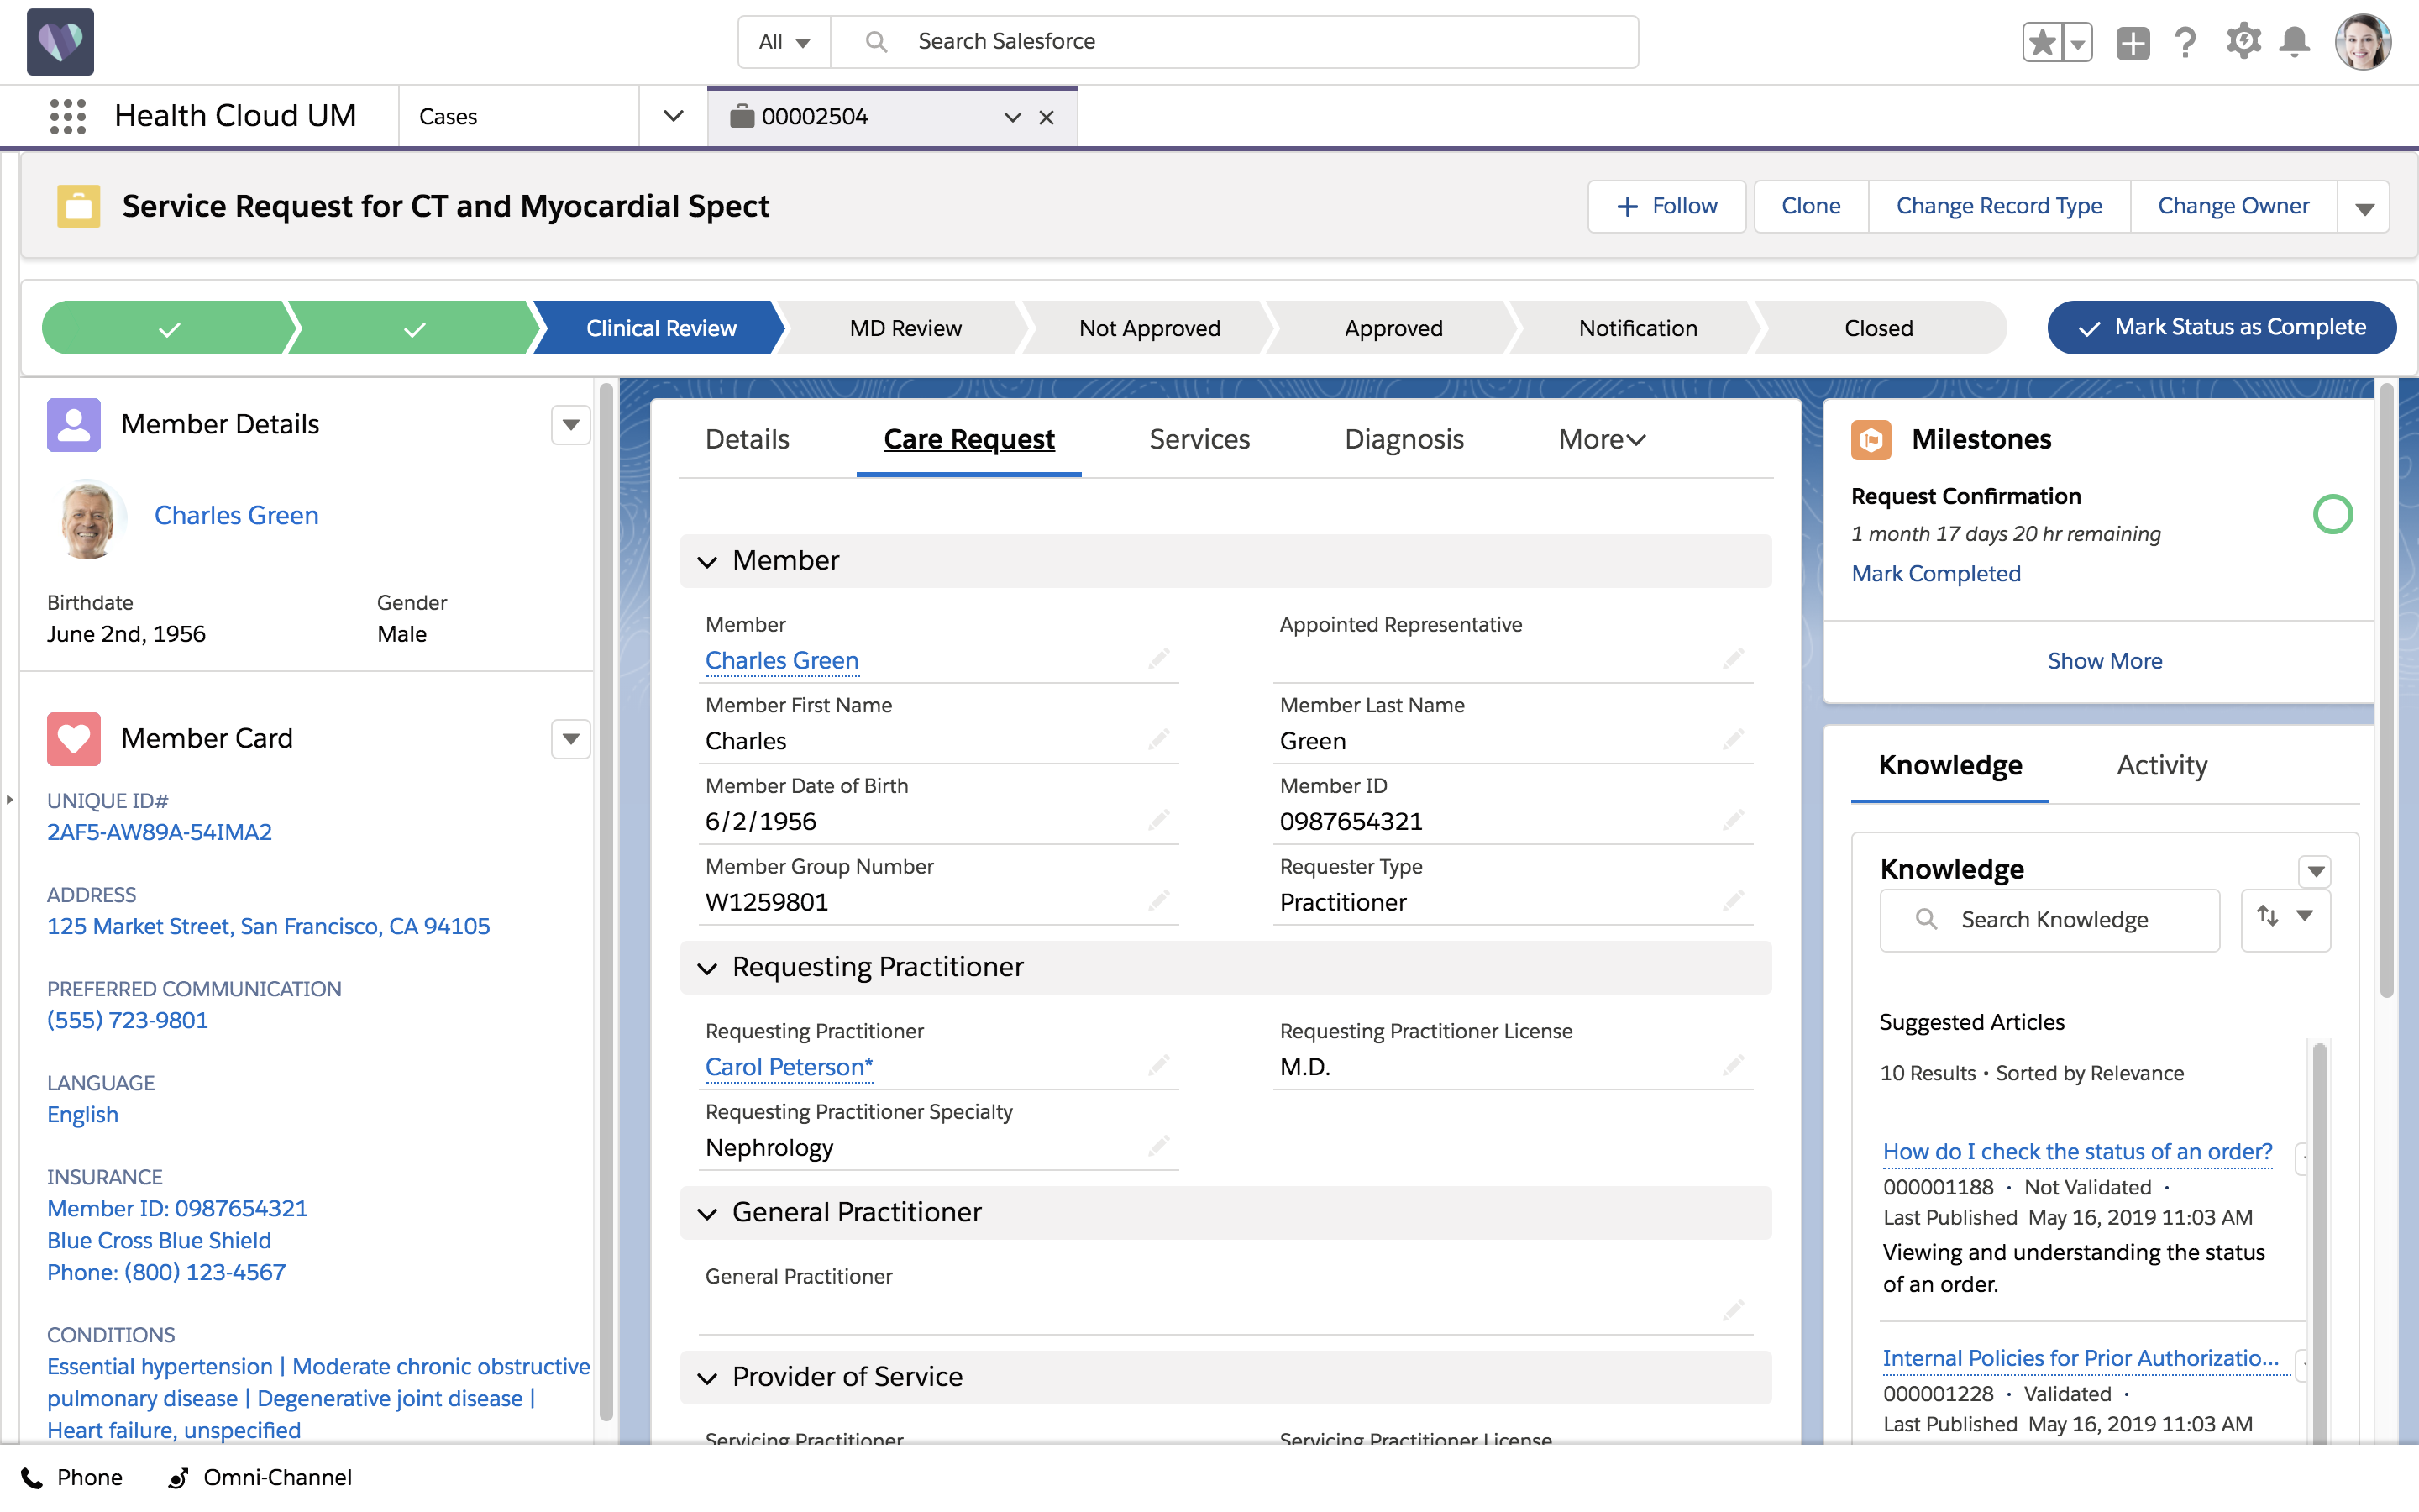Image resolution: width=2419 pixels, height=1512 pixels.
Task: Click Mark Completed milestone link
Action: [1935, 573]
